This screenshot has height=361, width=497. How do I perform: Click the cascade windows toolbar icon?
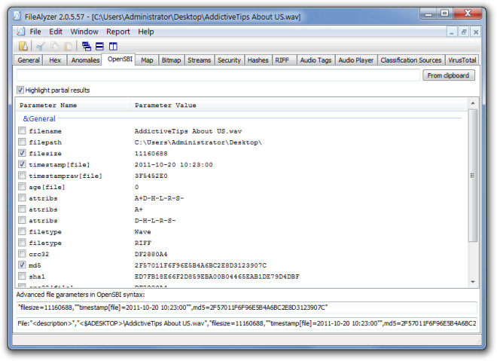tap(86, 46)
